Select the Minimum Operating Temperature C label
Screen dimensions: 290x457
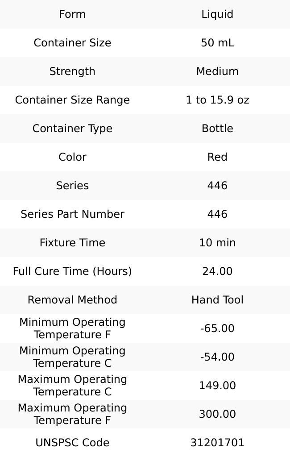pos(72,357)
